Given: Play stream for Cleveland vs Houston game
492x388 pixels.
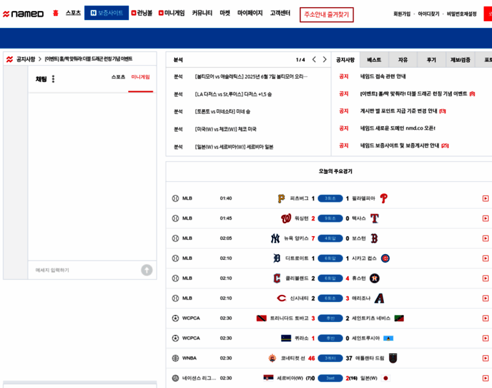Looking at the screenshot, I should point(486,278).
